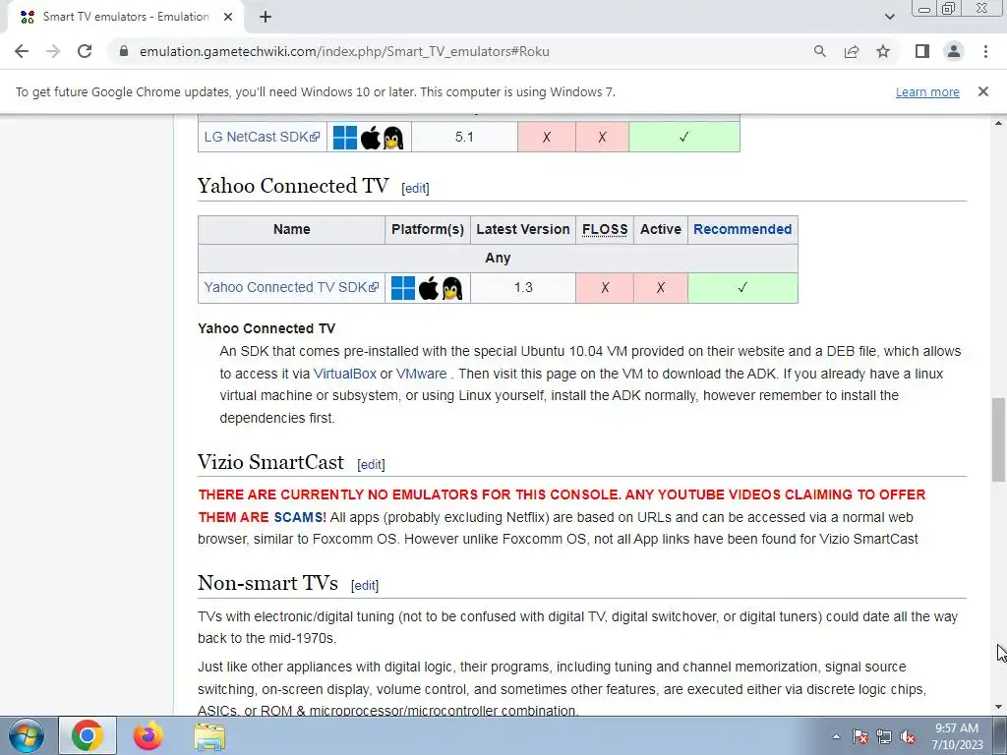Image resolution: width=1007 pixels, height=755 pixels.
Task: Select the Smart TV emulators tab
Action: click(125, 17)
